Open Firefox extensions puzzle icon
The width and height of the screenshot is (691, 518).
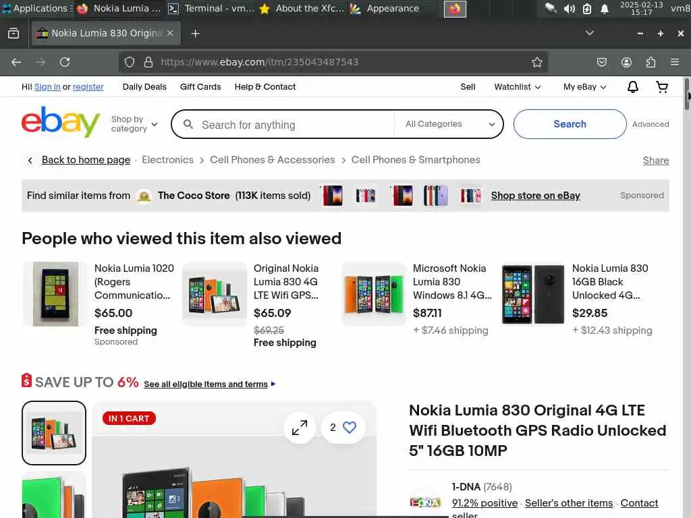[x=651, y=62]
